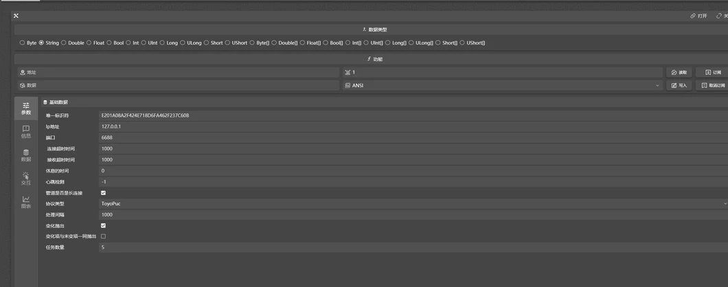Open the 参数 sidebar tab
Viewport: 728px width, 287px height.
(x=26, y=108)
